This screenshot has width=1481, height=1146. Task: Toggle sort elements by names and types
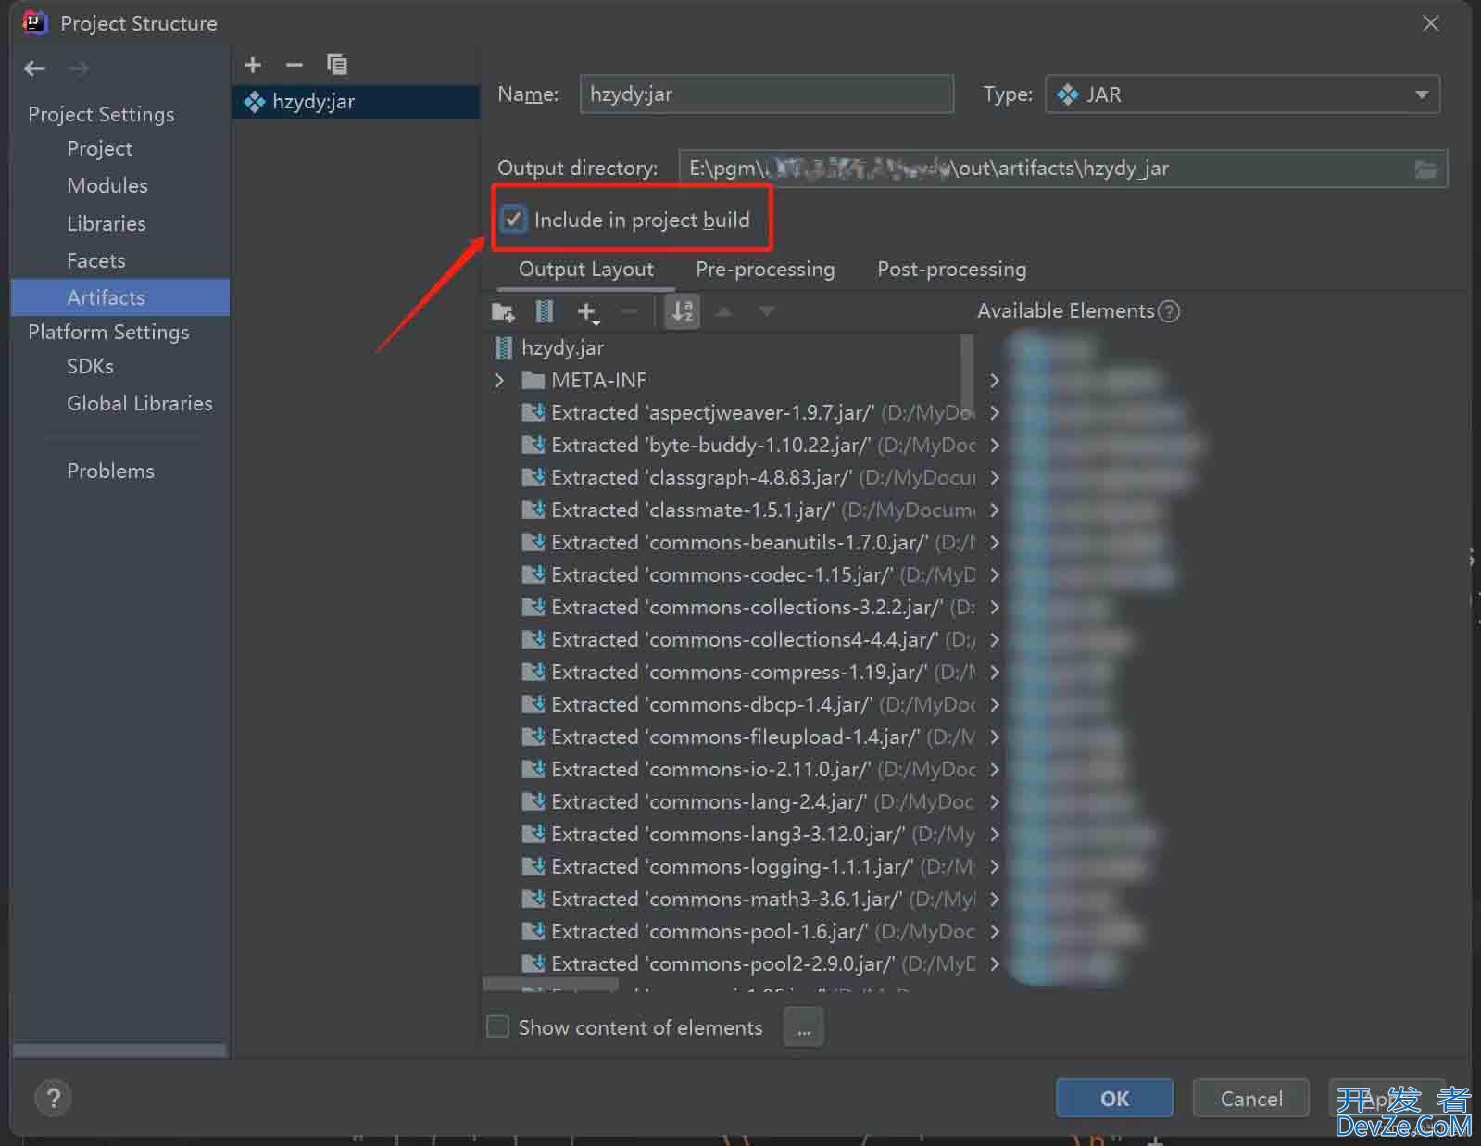(683, 312)
